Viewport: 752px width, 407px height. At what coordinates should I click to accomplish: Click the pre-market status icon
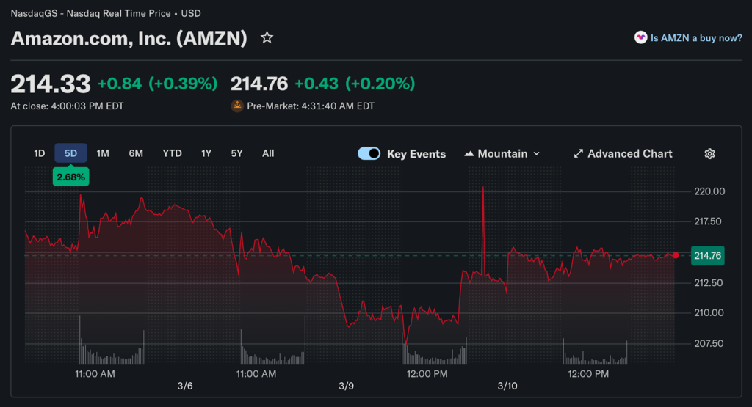(x=237, y=106)
